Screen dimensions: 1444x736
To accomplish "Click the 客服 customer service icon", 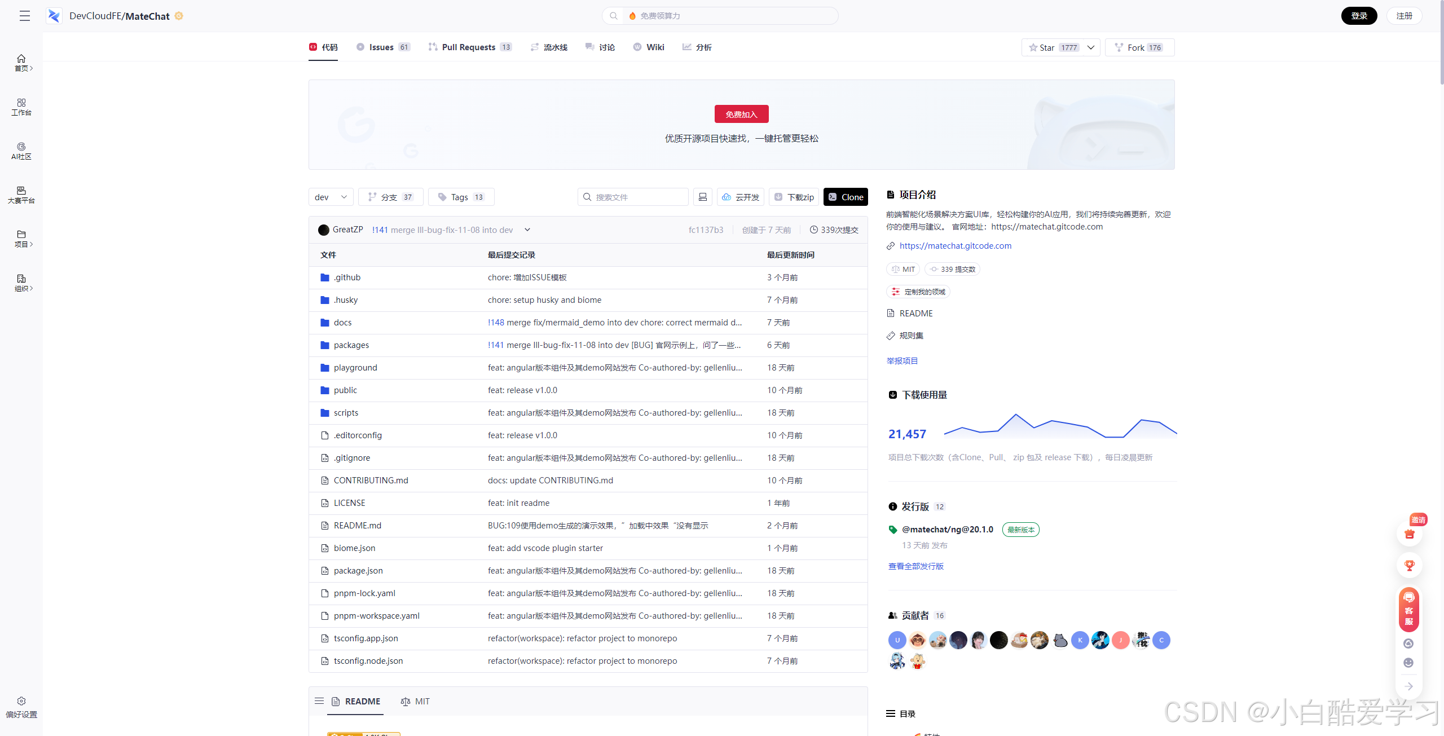I will point(1409,610).
